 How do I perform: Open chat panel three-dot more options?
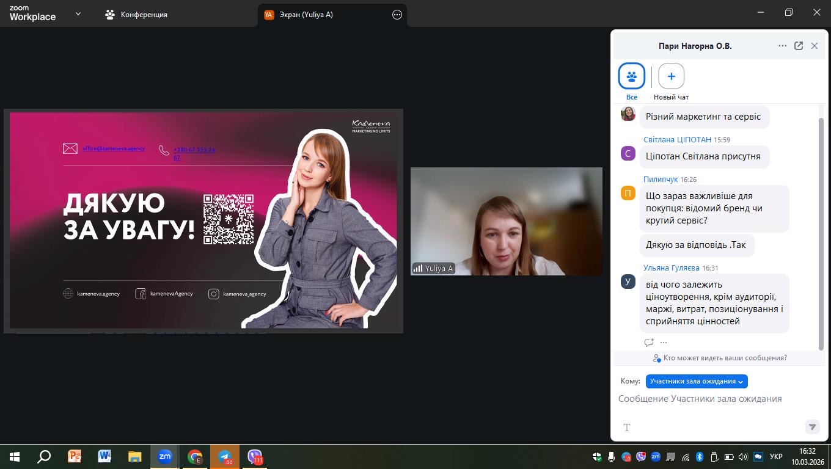tap(783, 46)
